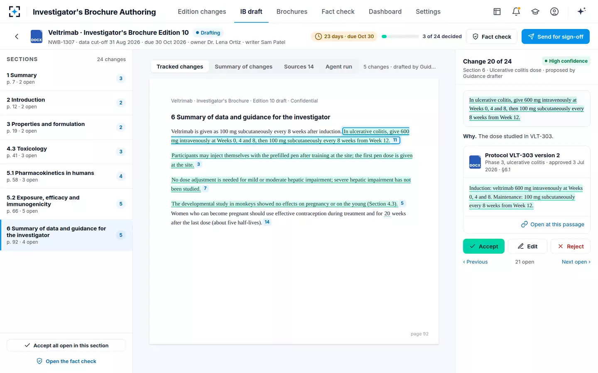Open the sparkle AI assistant icon
The width and height of the screenshot is (598, 373).
click(581, 11)
